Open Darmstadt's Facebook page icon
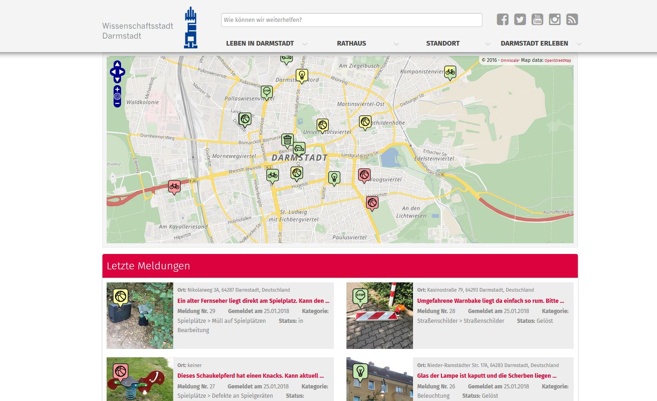The width and height of the screenshot is (657, 401). [502, 20]
